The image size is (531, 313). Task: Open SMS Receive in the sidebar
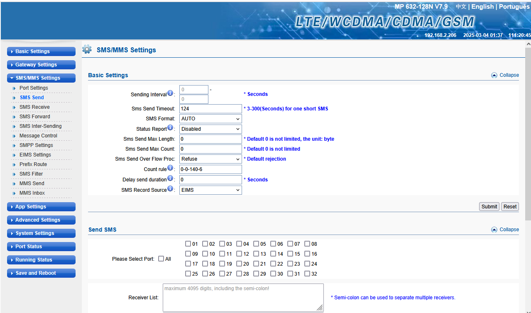34,107
